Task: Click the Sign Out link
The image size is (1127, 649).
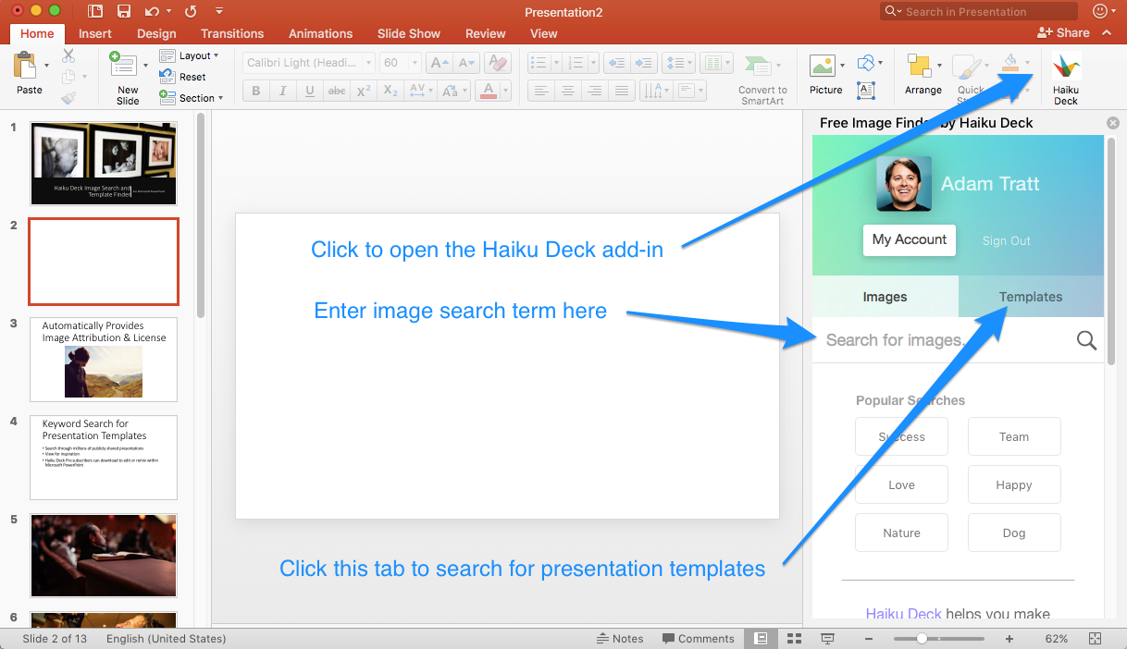Action: (x=1006, y=240)
